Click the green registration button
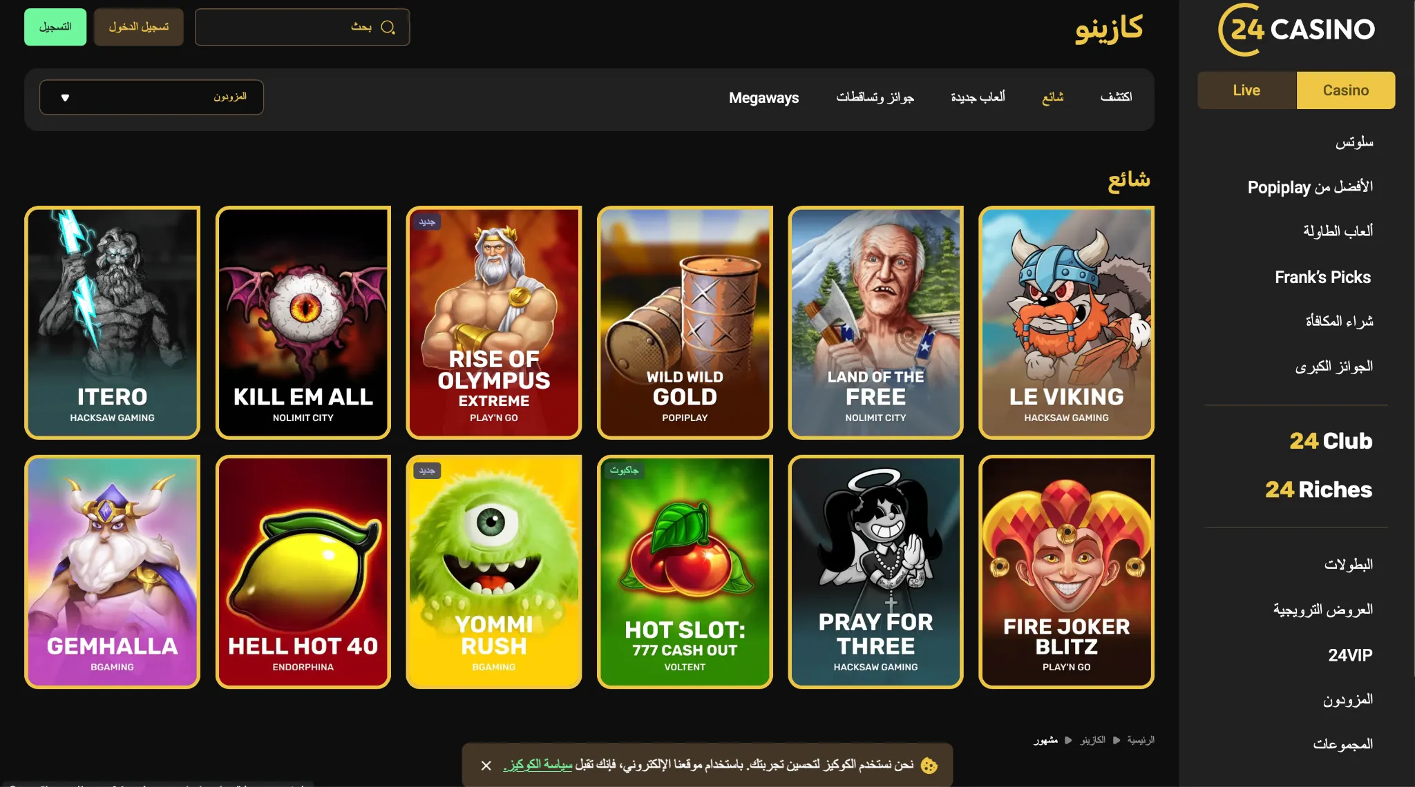The image size is (1415, 787). (x=55, y=27)
